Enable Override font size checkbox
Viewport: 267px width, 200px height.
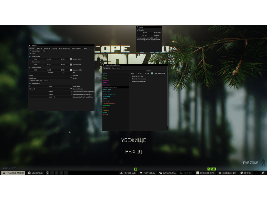tap(131, 76)
